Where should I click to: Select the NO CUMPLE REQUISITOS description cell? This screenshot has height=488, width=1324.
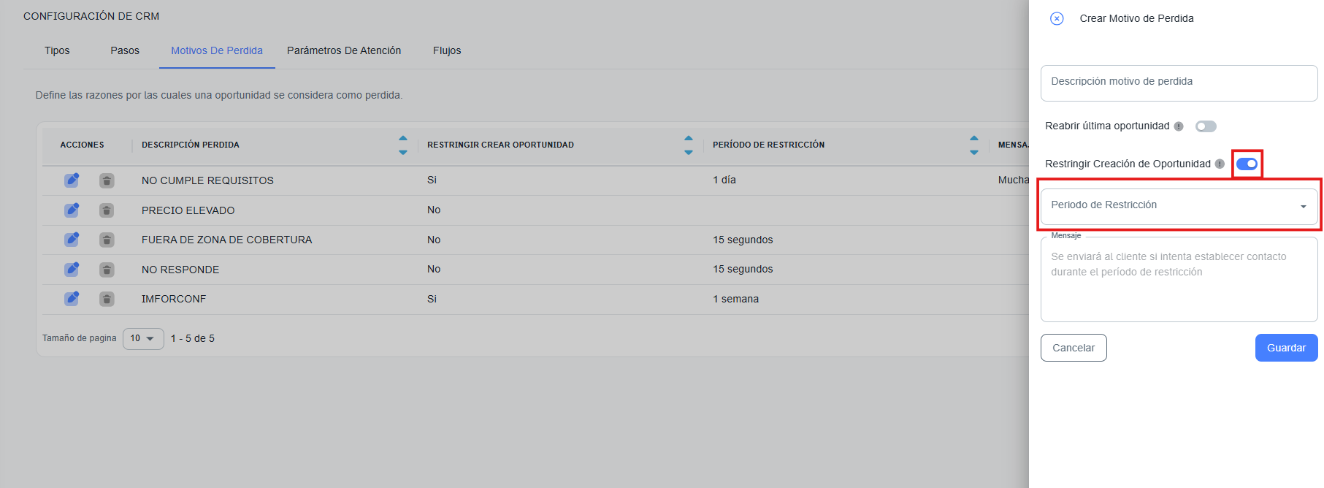[207, 180]
